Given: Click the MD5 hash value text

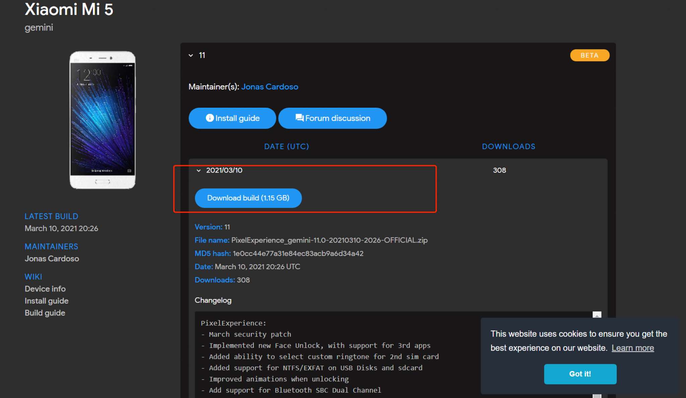Looking at the screenshot, I should coord(298,254).
